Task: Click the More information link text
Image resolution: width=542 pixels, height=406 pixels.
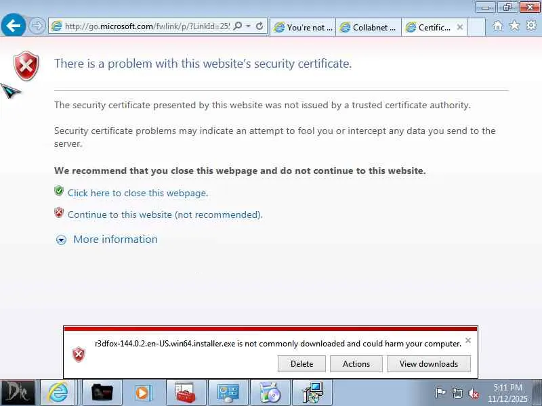Action: coord(115,240)
